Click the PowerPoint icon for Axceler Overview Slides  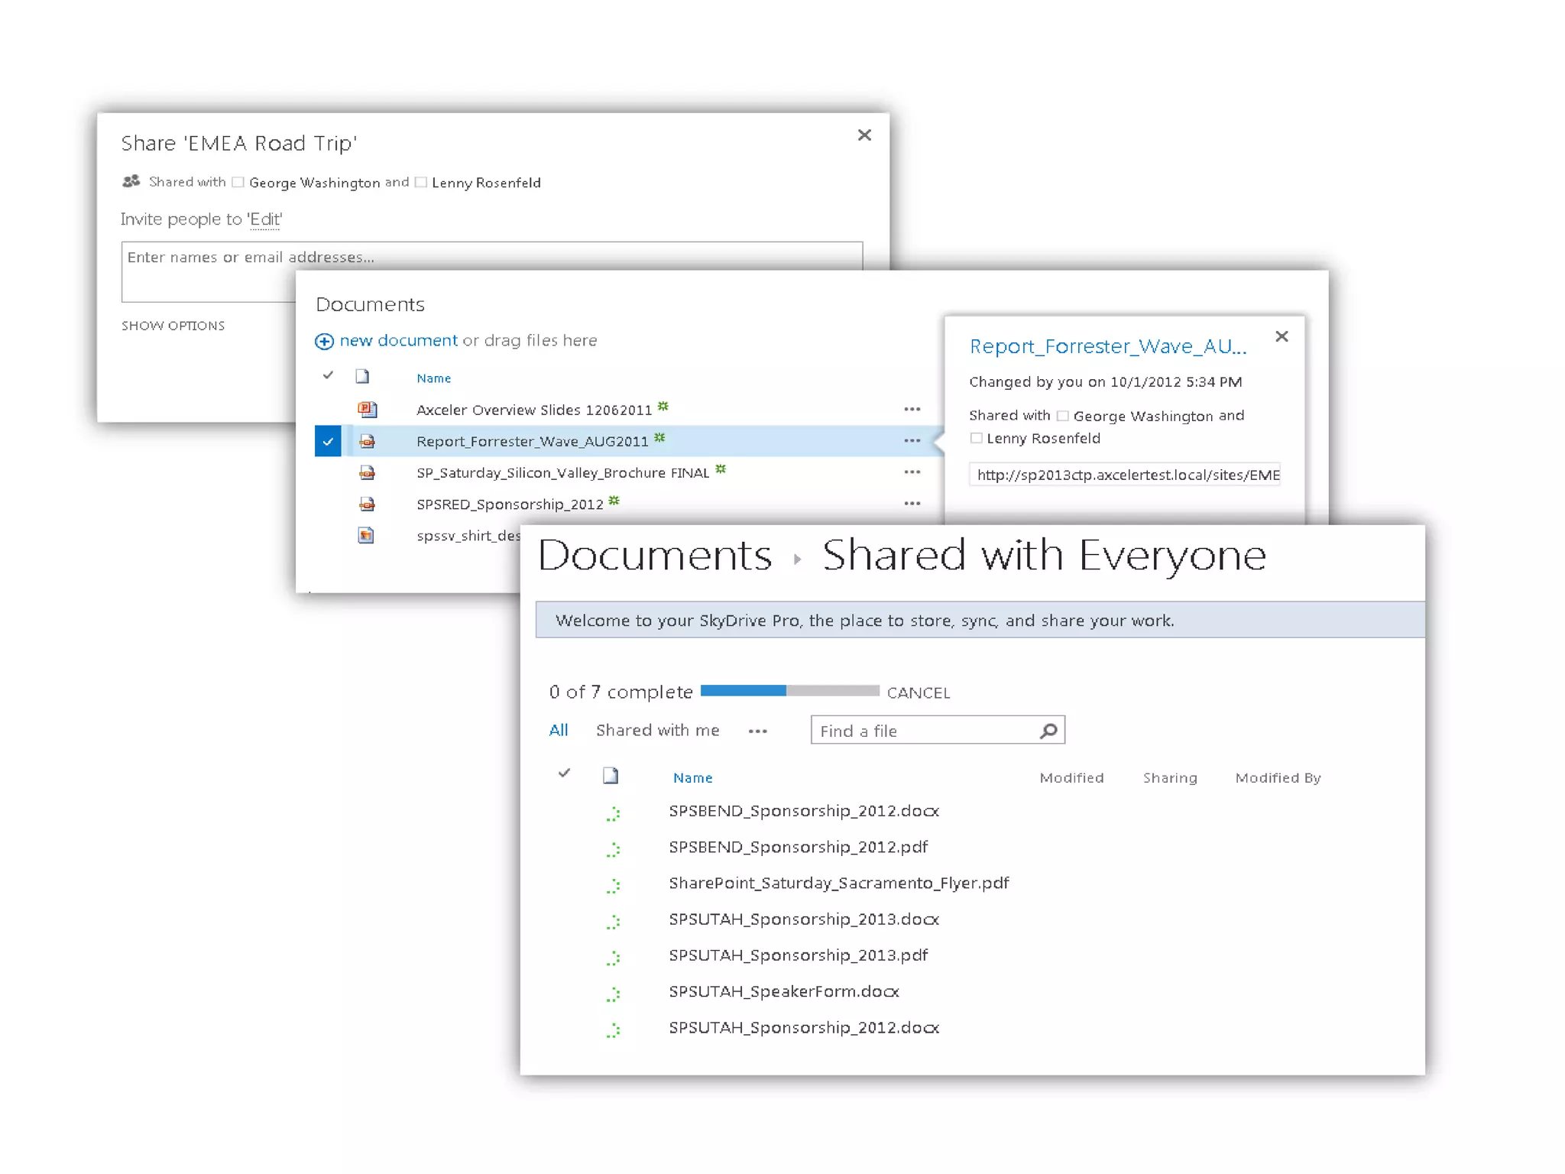click(x=368, y=410)
